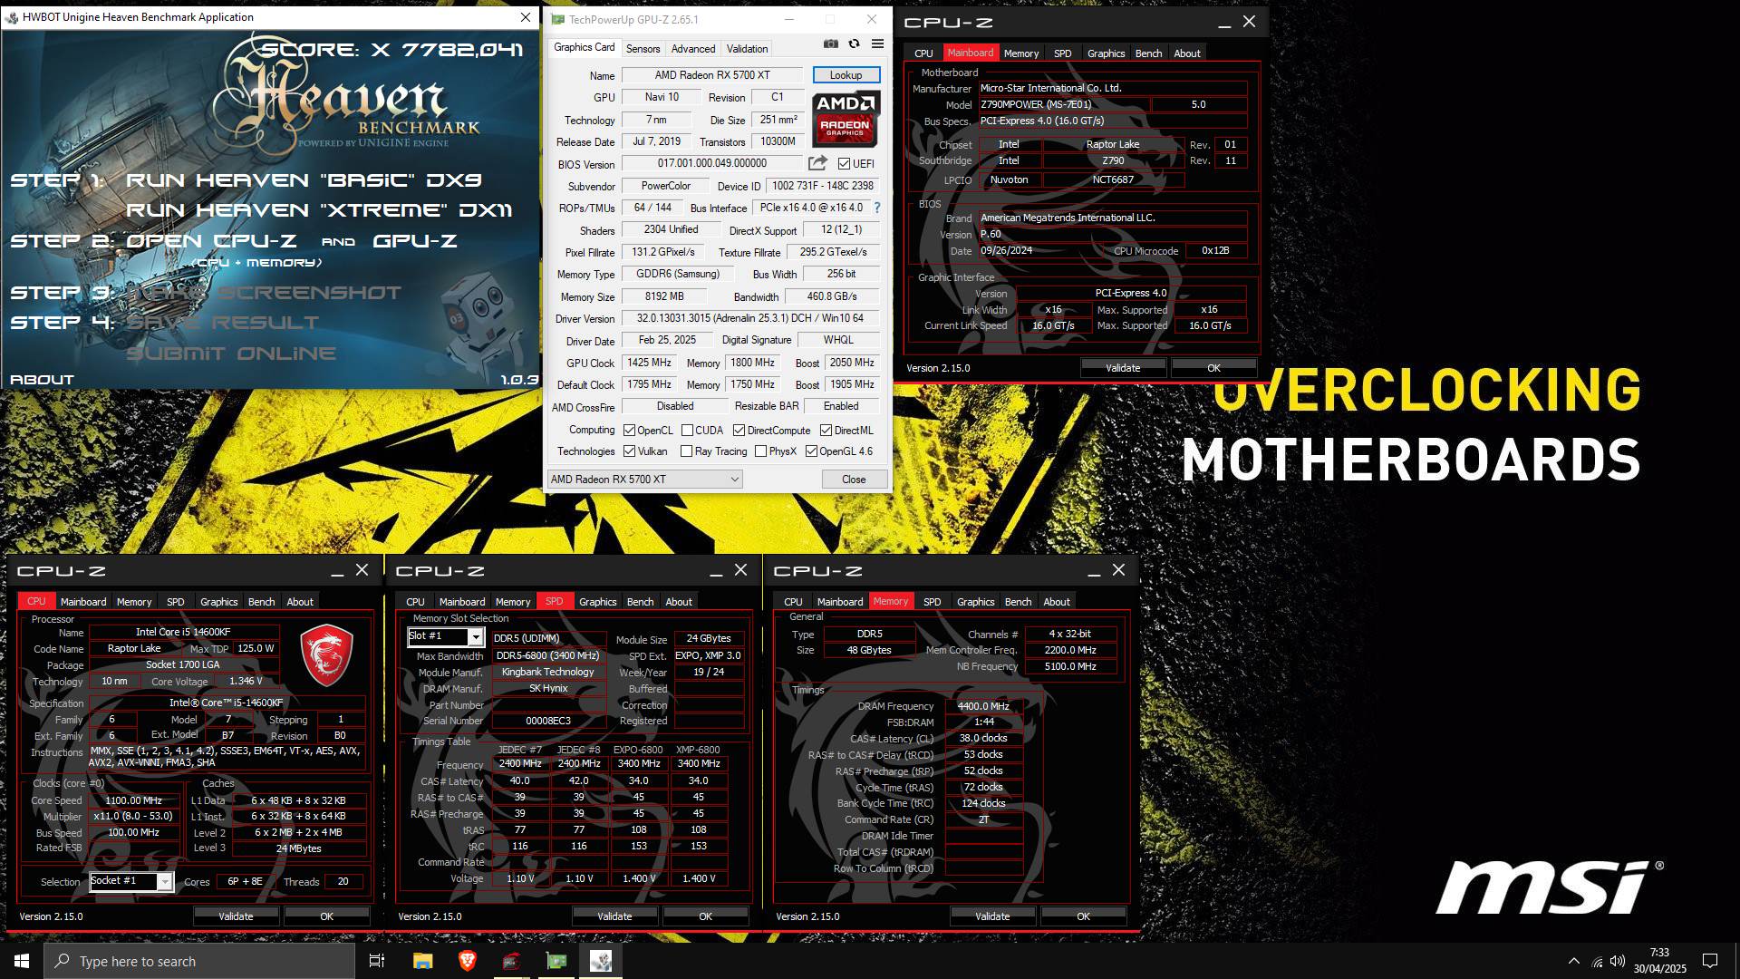Open the AMD Radeon RX 5700 XT dropdown
Image resolution: width=1740 pixels, height=979 pixels.
click(x=644, y=480)
